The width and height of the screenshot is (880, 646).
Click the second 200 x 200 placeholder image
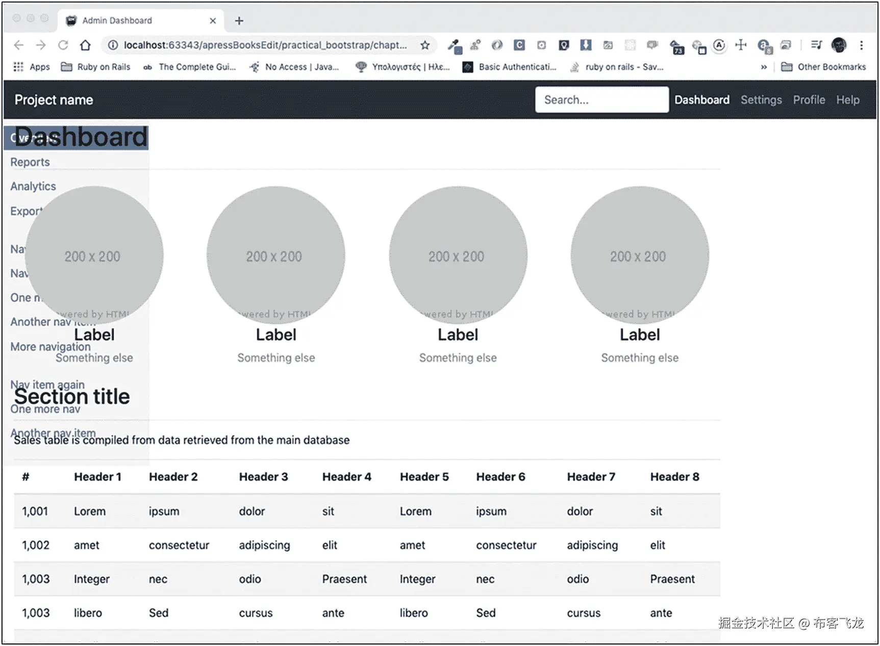(275, 255)
